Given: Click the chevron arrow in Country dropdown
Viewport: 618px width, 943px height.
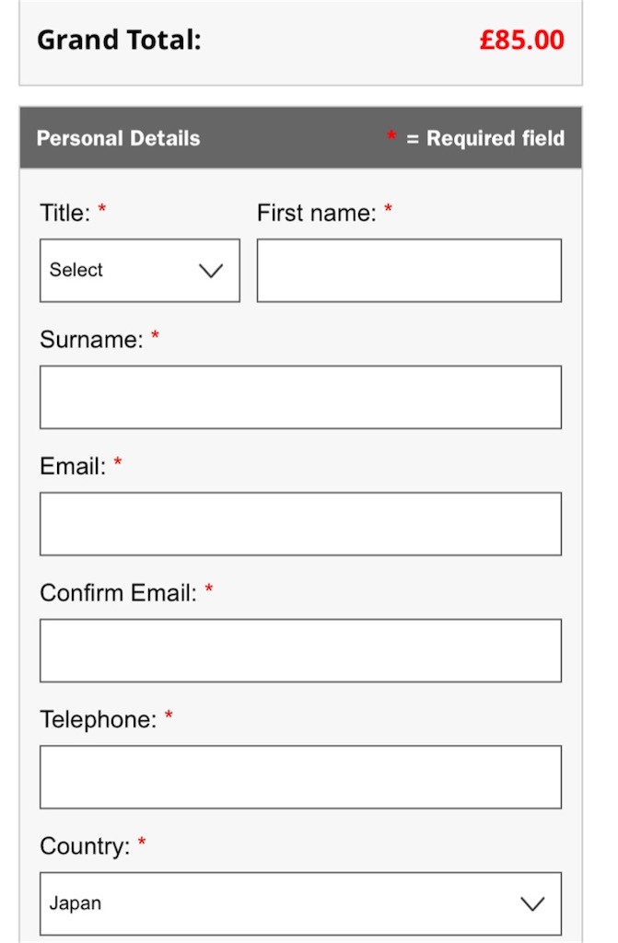Looking at the screenshot, I should click(532, 904).
